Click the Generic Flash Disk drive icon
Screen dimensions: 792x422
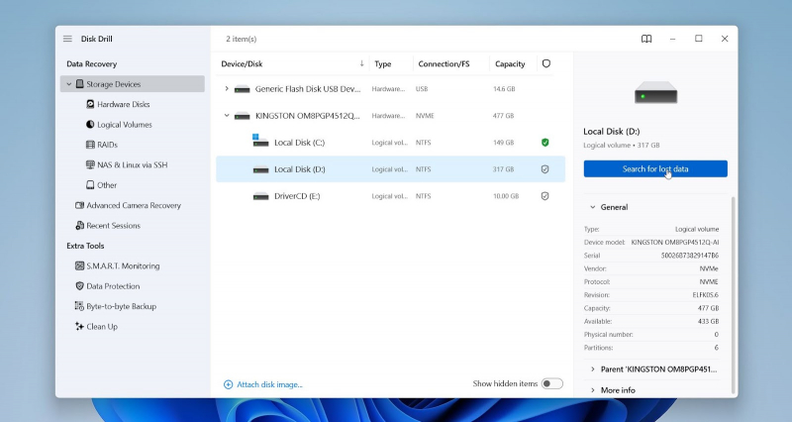(x=242, y=89)
